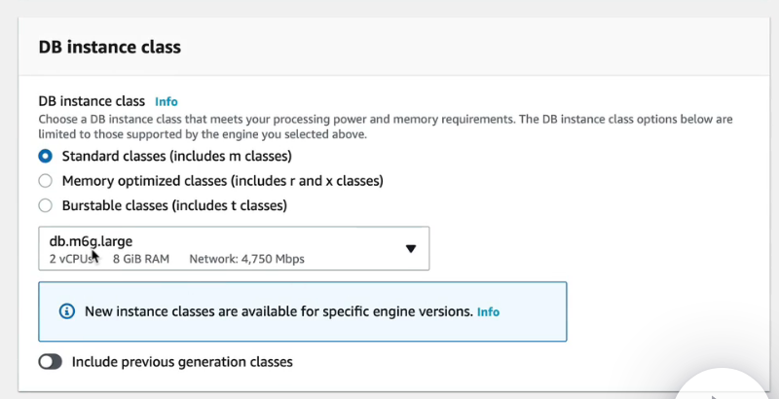The height and width of the screenshot is (399, 779).
Task: Click the 'New instance classes are available' banner text
Action: point(278,311)
